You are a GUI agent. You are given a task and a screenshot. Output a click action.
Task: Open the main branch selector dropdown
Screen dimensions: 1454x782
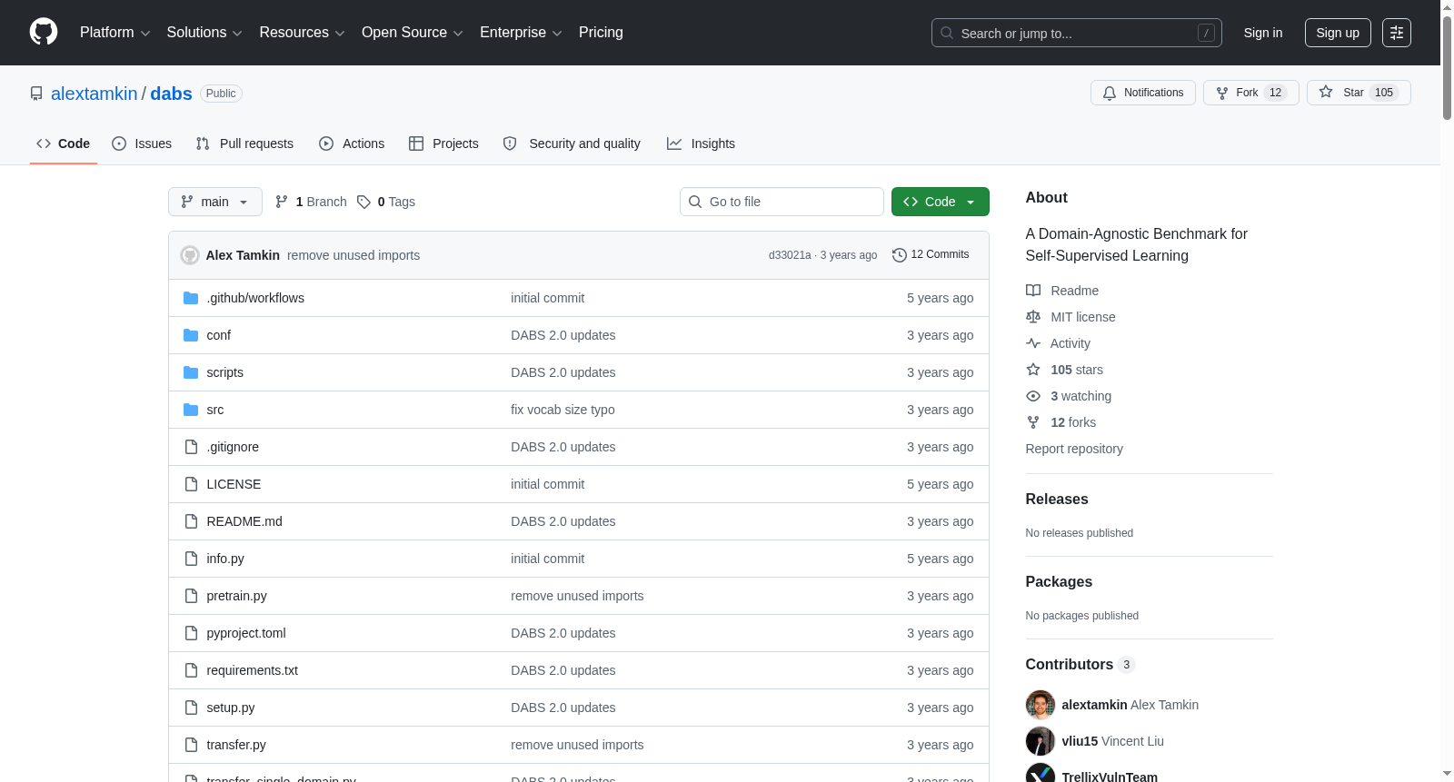215,202
